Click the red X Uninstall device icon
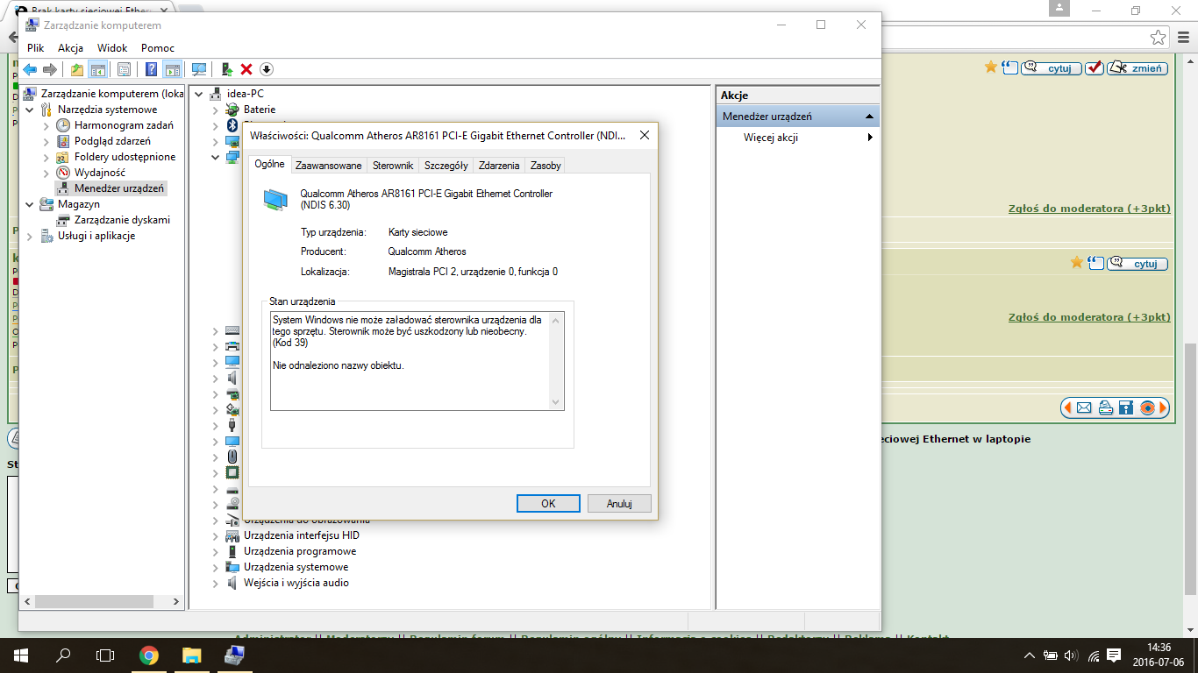Image resolution: width=1198 pixels, height=673 pixels. click(x=246, y=70)
